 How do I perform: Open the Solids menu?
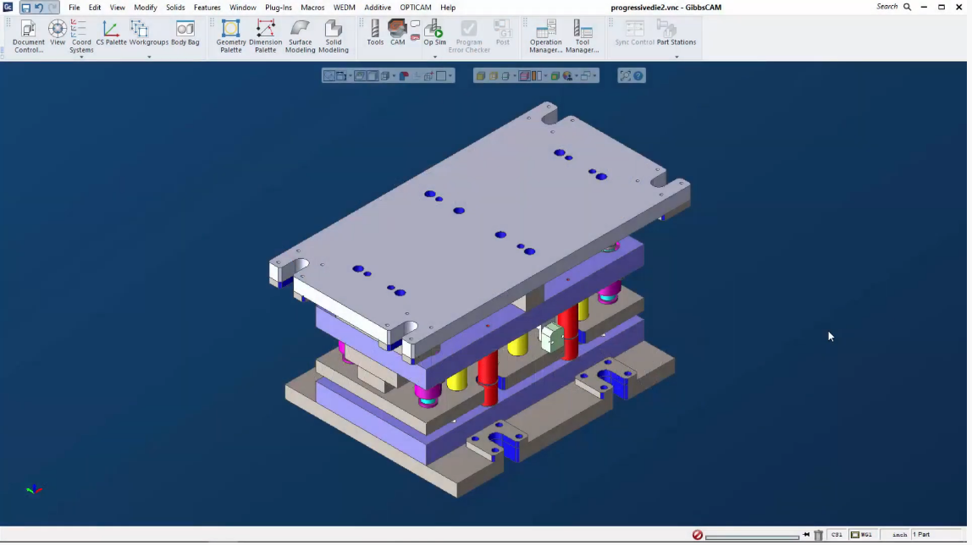(x=175, y=8)
